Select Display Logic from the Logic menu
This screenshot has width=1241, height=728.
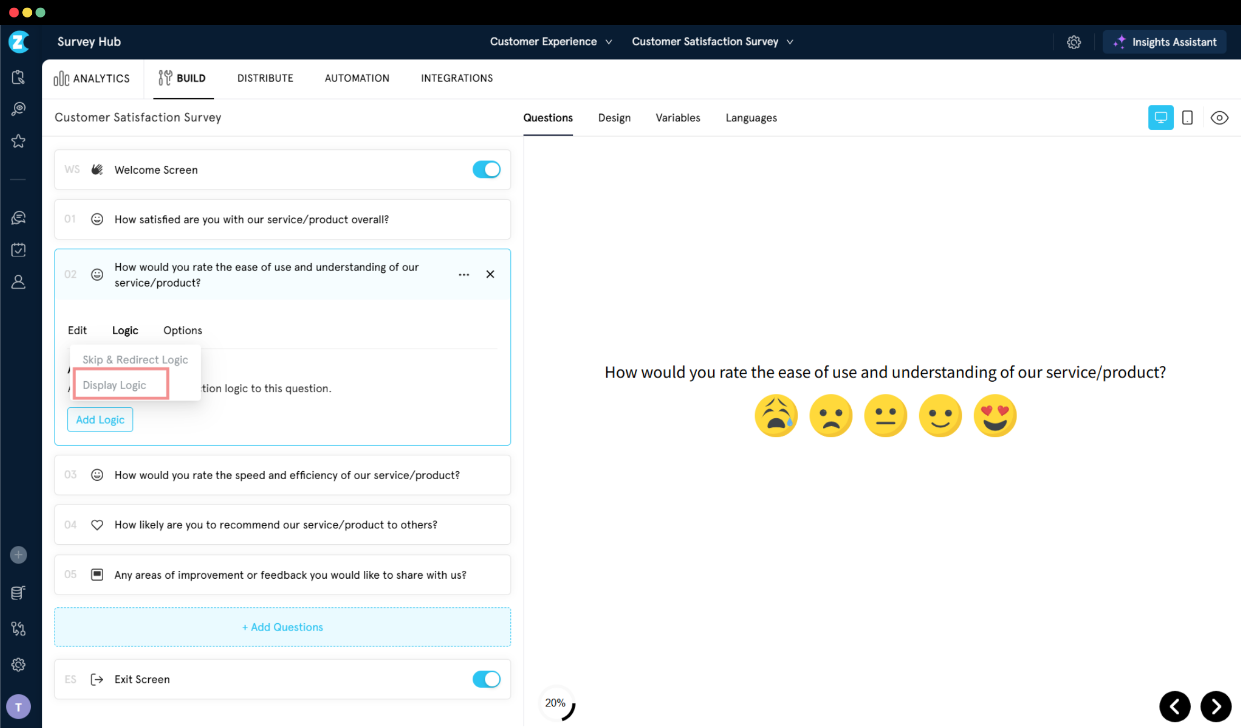[114, 385]
